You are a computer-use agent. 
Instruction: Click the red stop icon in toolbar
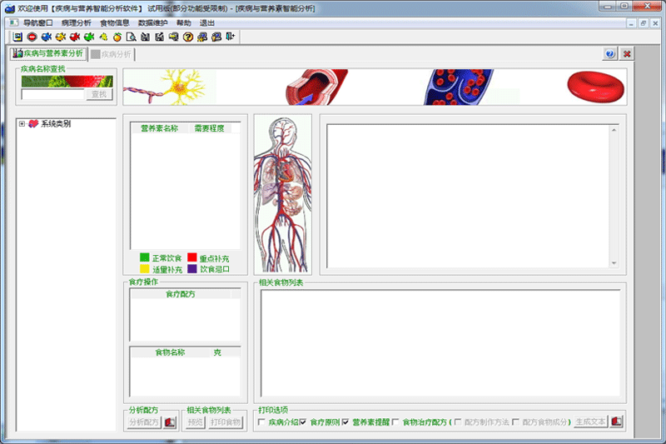(x=32, y=37)
